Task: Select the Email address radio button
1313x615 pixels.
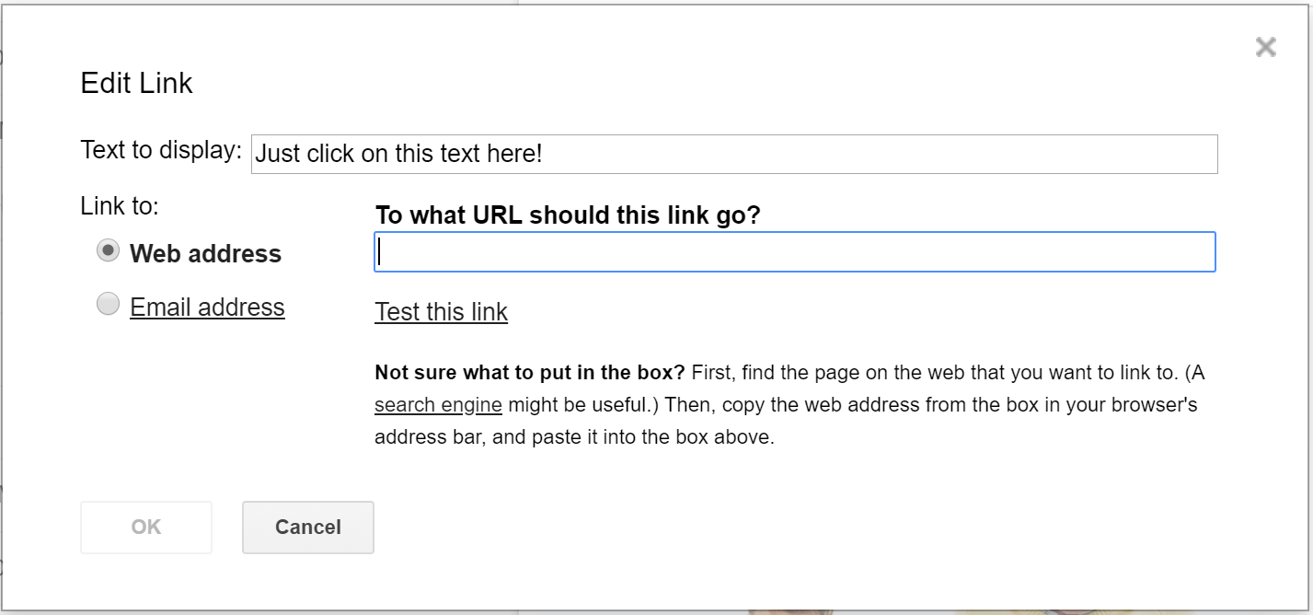Action: pyautogui.click(x=109, y=305)
